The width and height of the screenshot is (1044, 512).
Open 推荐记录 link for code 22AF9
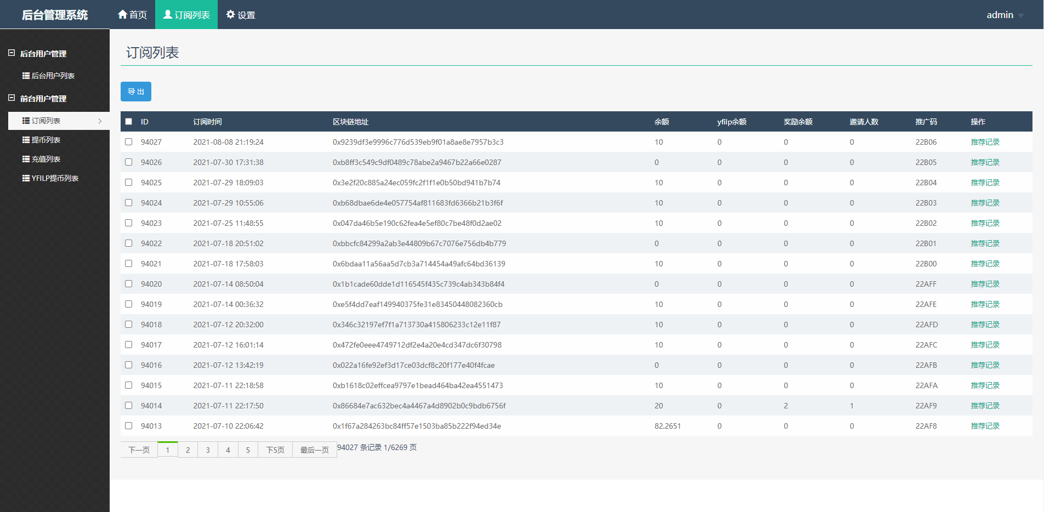(x=985, y=406)
